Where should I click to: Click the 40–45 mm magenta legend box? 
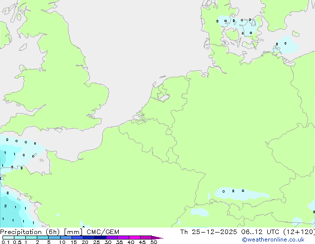click(135, 238)
